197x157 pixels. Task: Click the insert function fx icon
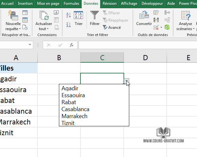[72, 45]
